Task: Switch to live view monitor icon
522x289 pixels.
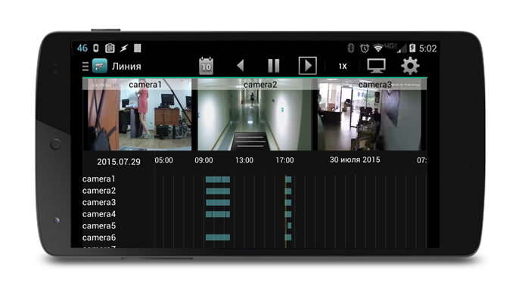Action: click(x=376, y=66)
